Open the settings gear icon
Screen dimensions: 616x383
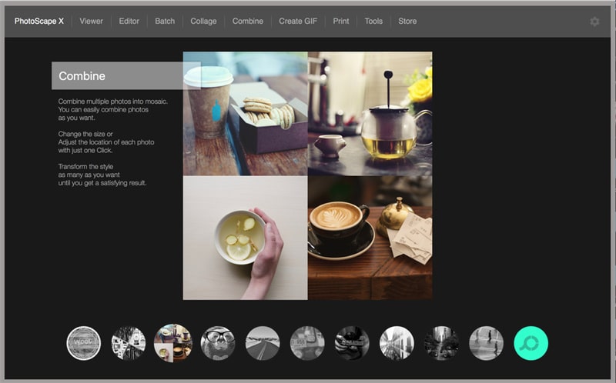pyautogui.click(x=594, y=22)
